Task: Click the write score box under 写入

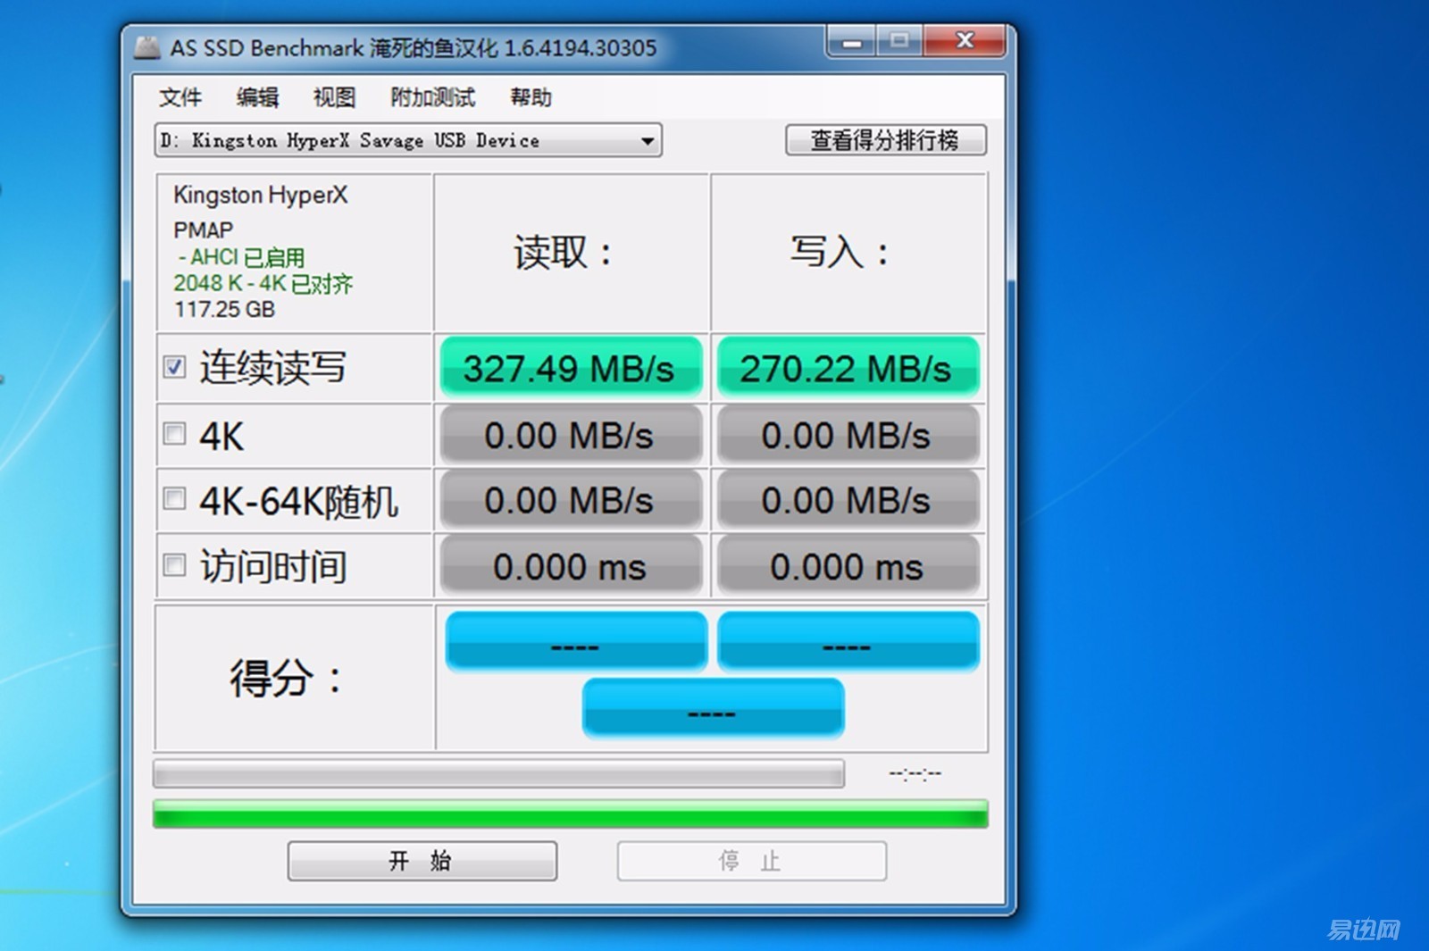Action: pyautogui.click(x=848, y=642)
